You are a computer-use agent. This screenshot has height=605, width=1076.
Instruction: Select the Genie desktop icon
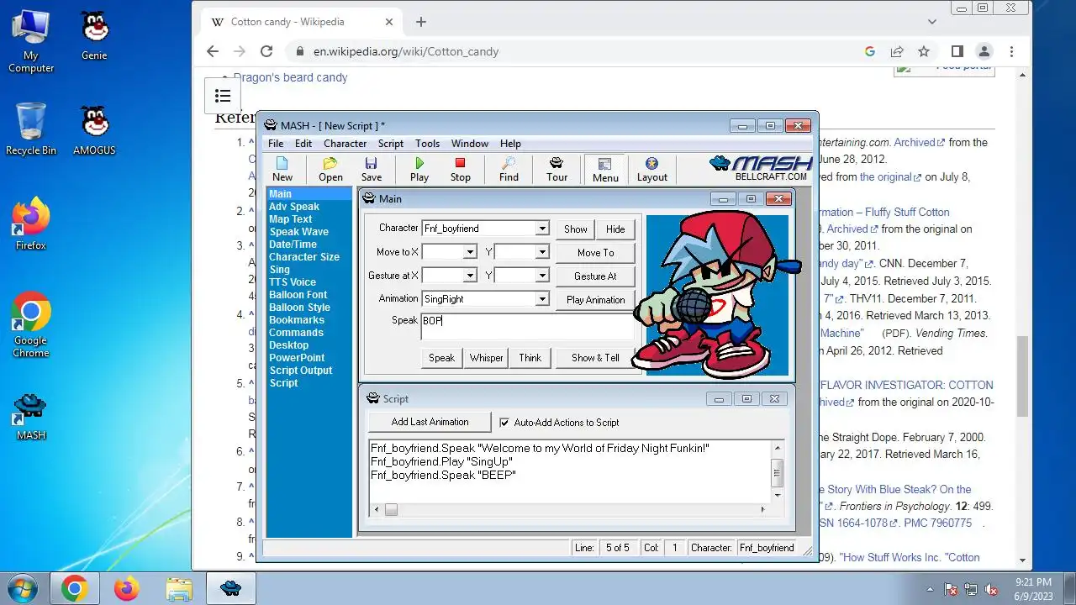94,37
